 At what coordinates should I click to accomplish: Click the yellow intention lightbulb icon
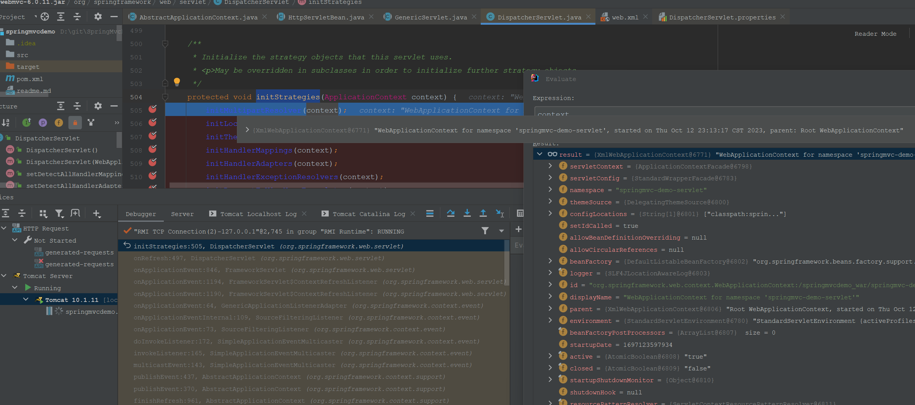pos(177,82)
